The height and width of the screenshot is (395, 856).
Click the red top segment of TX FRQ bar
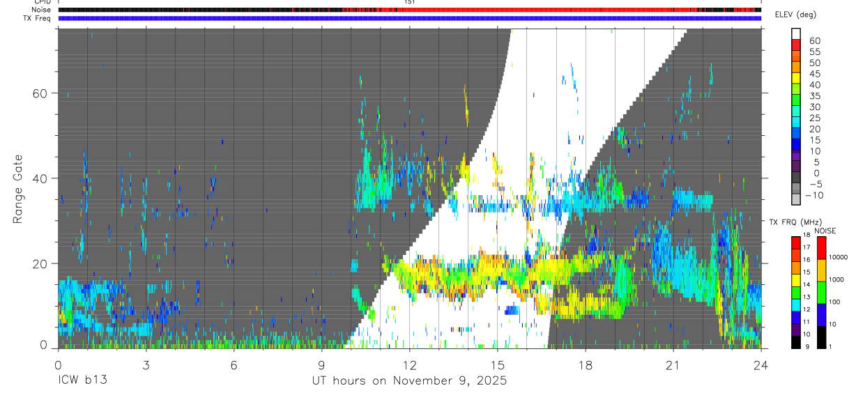pyautogui.click(x=795, y=242)
